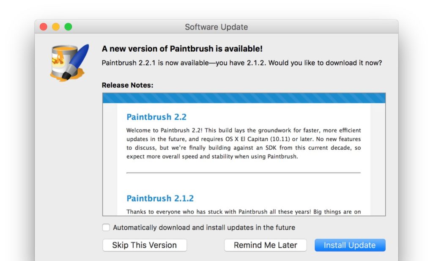Enable automatic download and install of updates
The width and height of the screenshot is (433, 261).
click(x=106, y=227)
